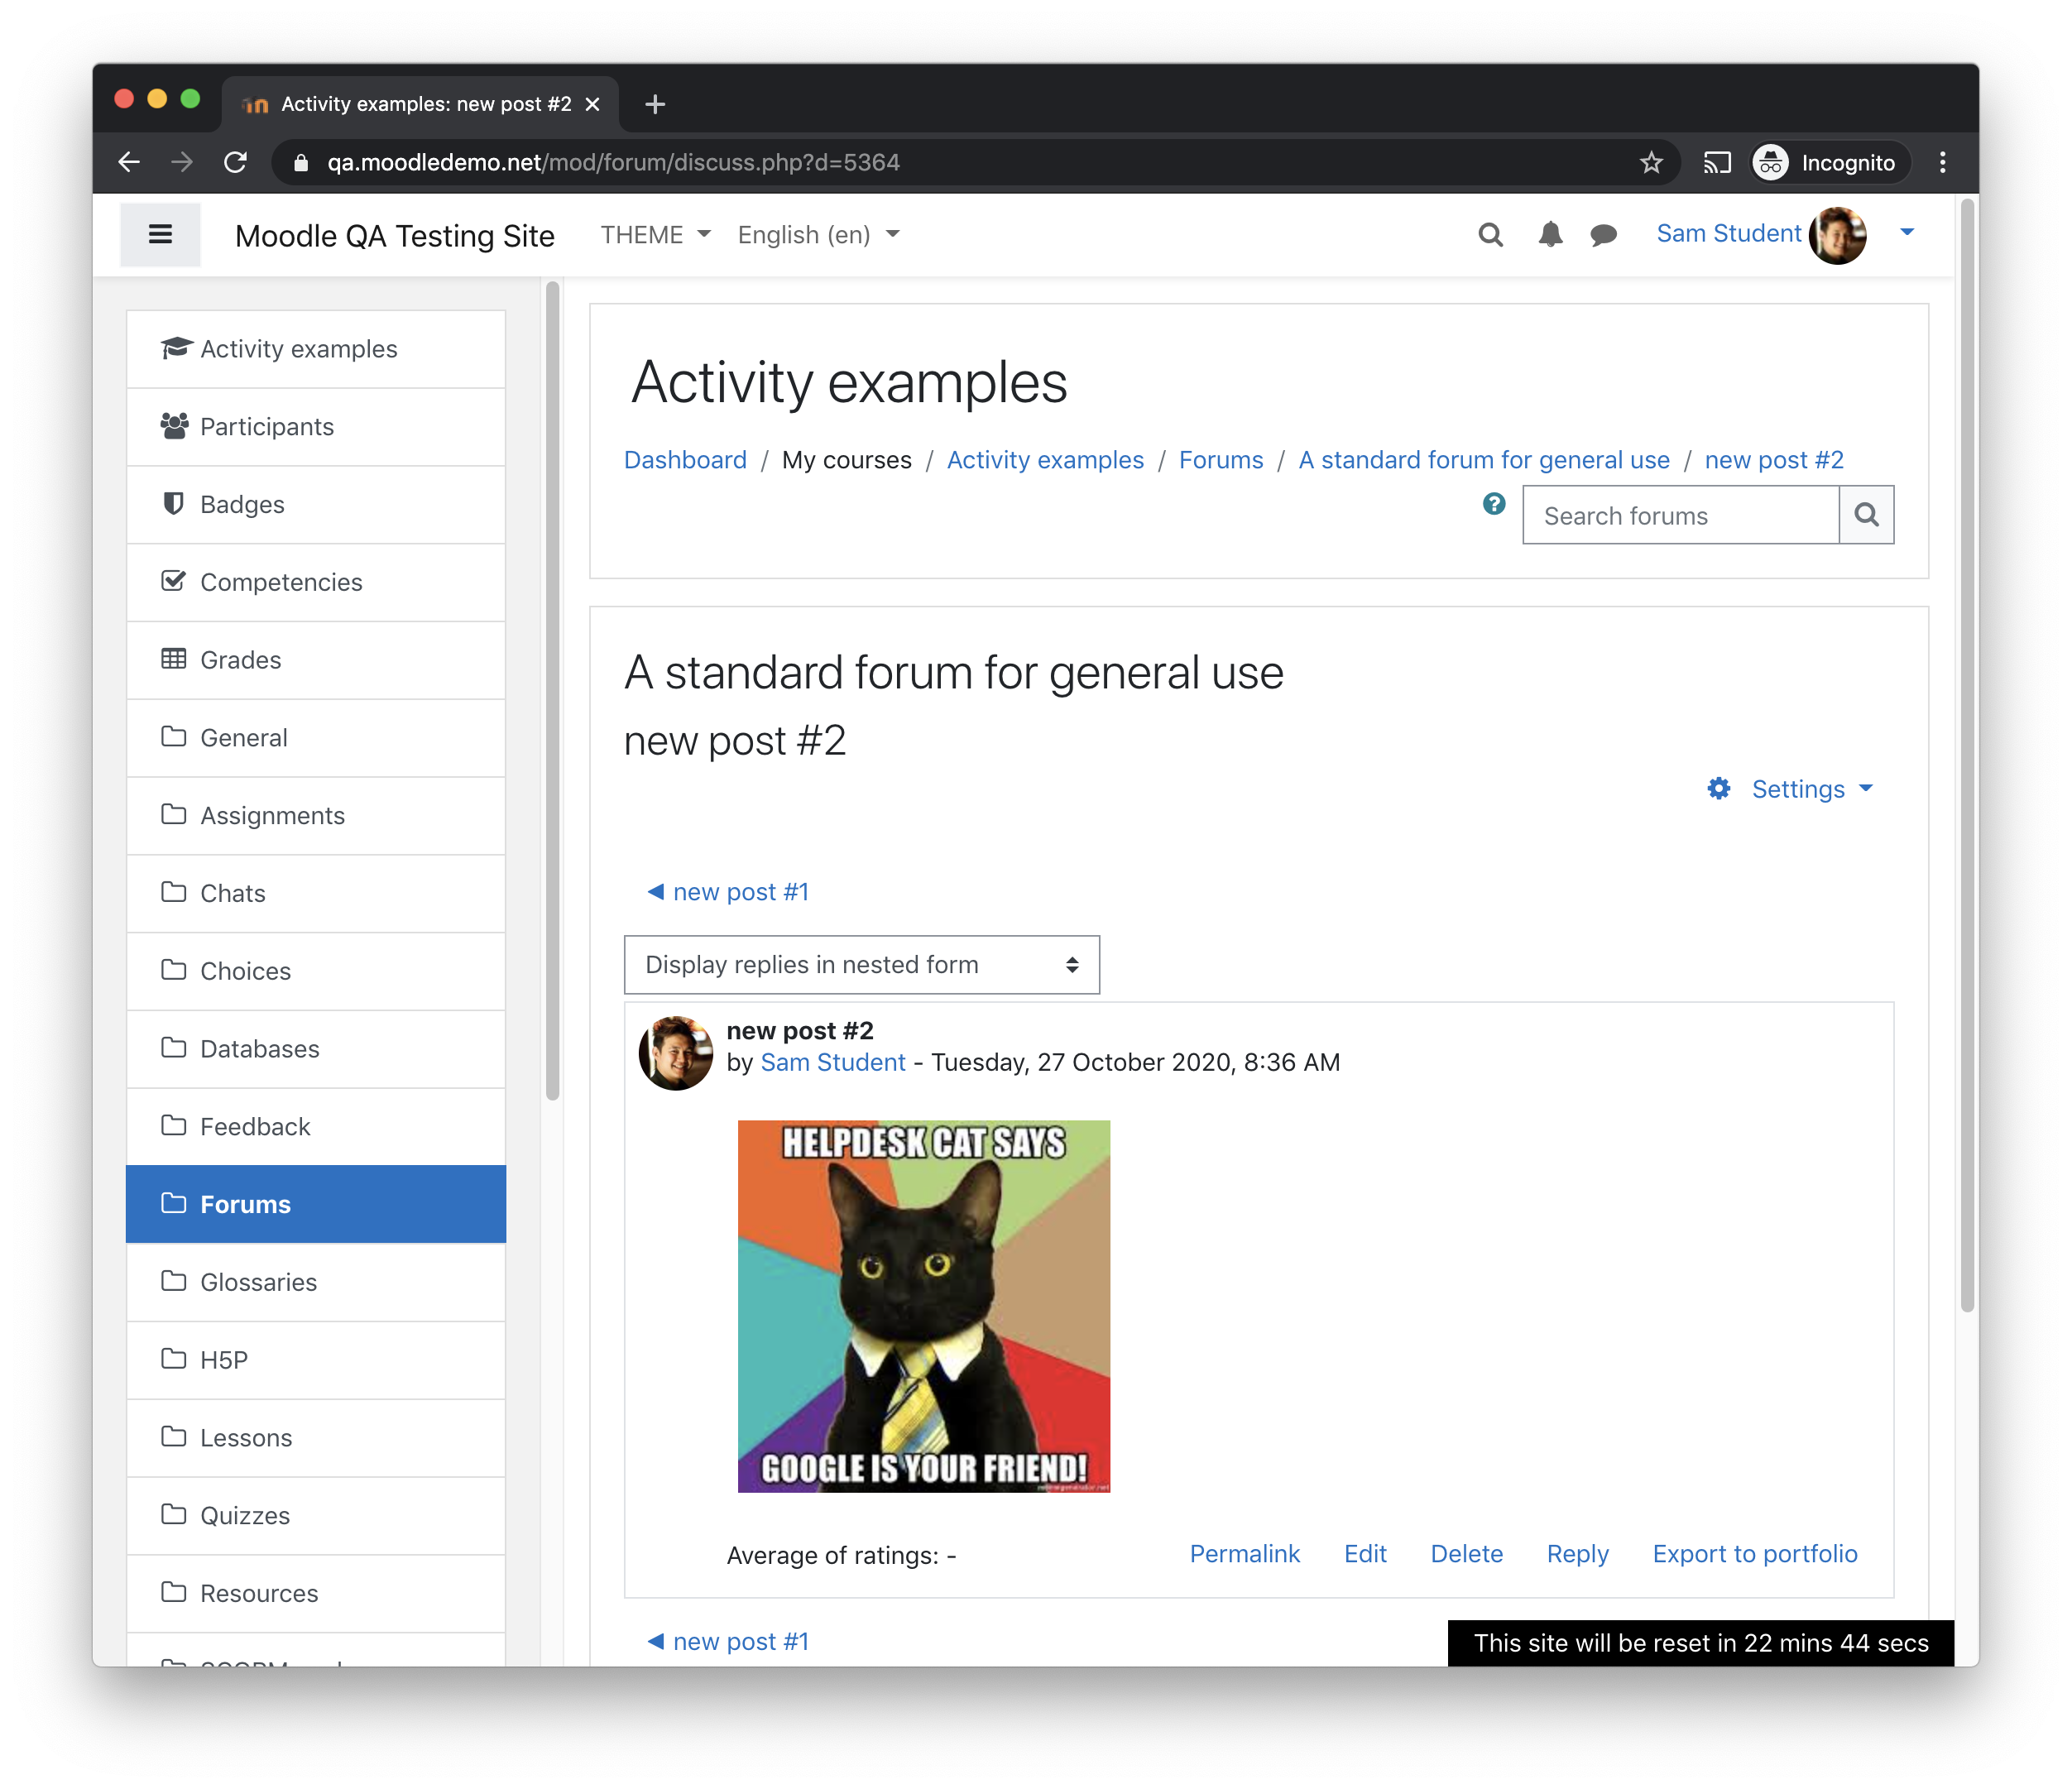The width and height of the screenshot is (2072, 1789).
Task: Open the Feedback section in the sidebar
Action: coord(316,1127)
